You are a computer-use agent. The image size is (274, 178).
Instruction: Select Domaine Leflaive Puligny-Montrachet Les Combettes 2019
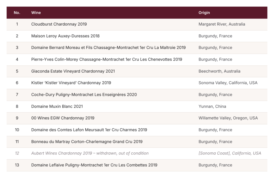(94, 165)
